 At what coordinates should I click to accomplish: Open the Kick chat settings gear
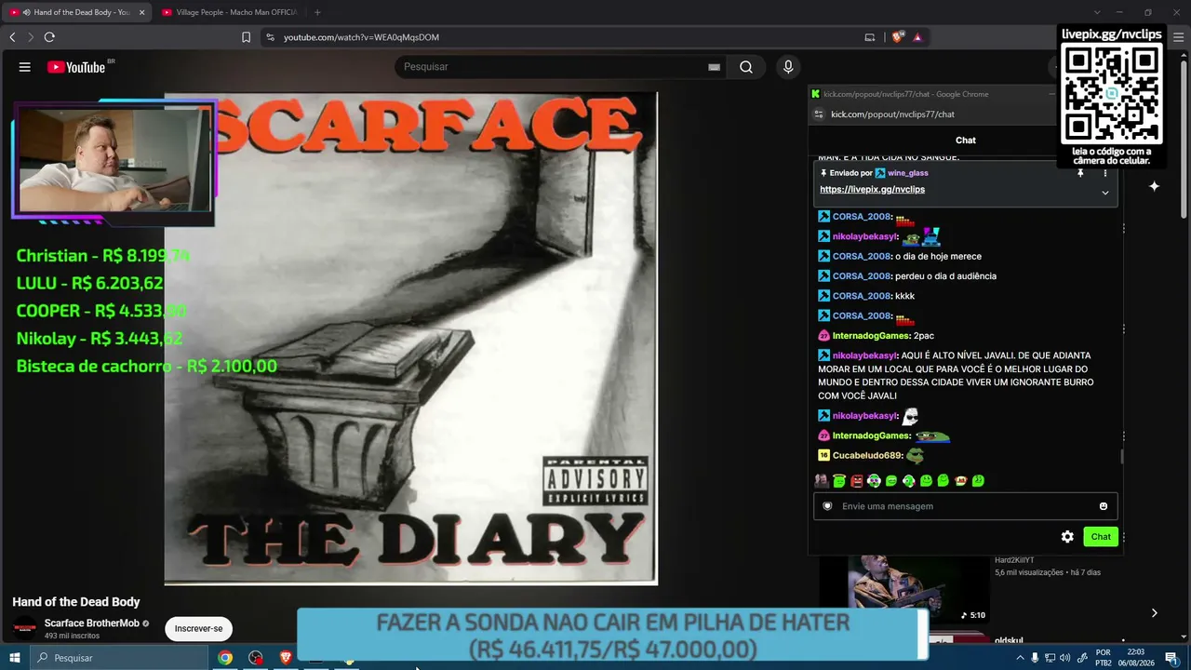tap(1067, 537)
